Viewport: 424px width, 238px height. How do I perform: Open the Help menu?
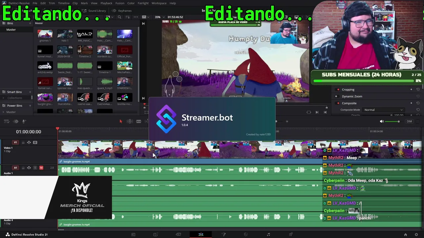point(173,3)
